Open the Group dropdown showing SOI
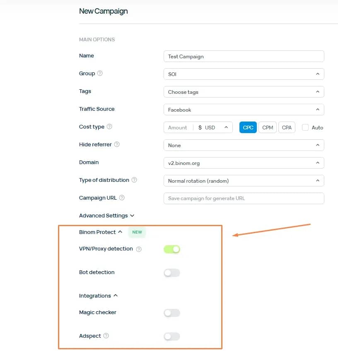 click(244, 74)
